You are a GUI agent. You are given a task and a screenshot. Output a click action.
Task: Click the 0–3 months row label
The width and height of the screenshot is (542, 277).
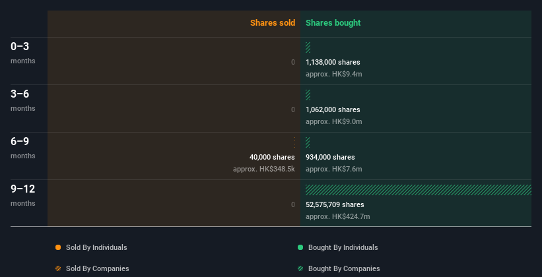(23, 53)
